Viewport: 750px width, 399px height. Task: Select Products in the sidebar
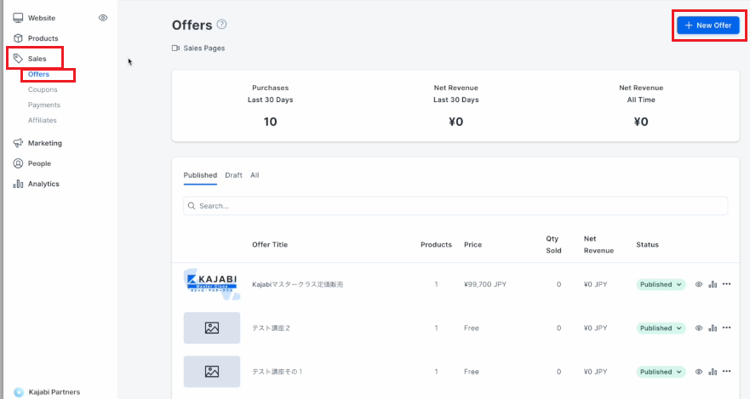[43, 38]
